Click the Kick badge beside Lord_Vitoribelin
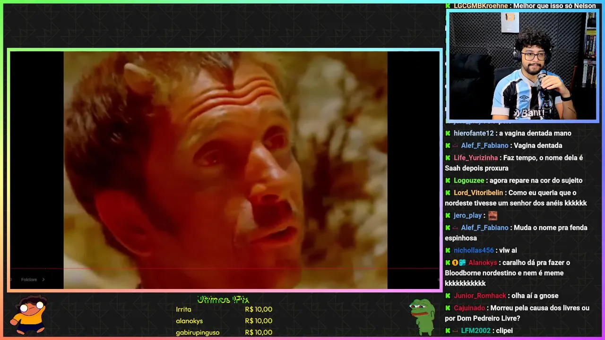 click(448, 193)
